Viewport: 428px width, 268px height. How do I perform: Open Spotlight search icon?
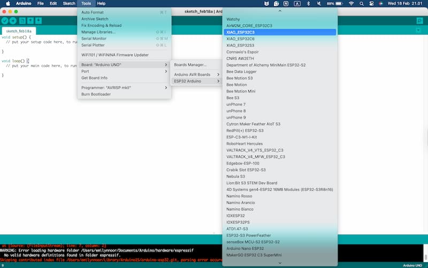362,4
